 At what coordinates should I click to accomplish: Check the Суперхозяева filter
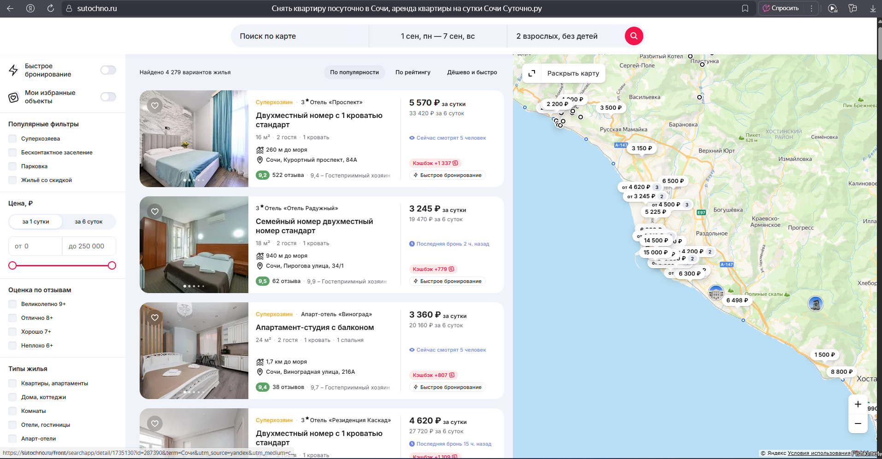tap(12, 139)
